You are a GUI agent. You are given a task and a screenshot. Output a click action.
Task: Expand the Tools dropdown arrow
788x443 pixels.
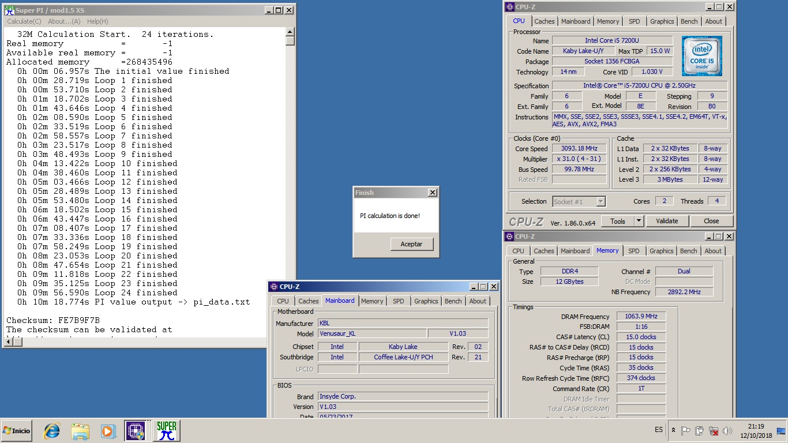pos(639,221)
